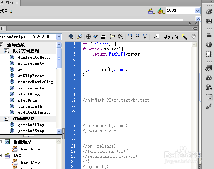The height and width of the screenshot is (169, 214).
Task: Open the Color palette panel icon
Action: 209,12
